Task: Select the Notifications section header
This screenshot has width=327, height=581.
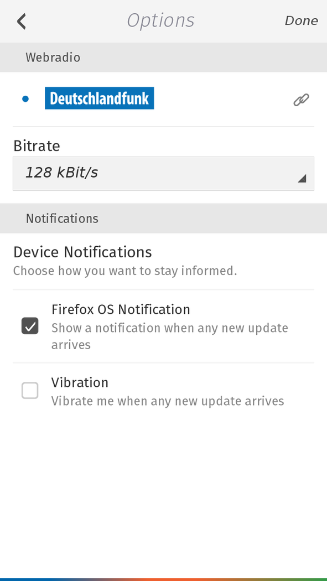Action: [x=163, y=218]
